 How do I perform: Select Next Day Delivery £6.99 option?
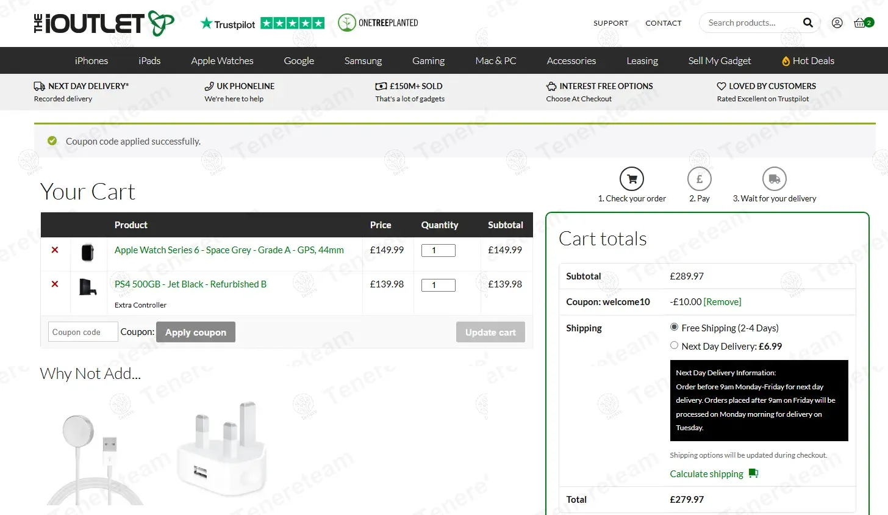674,345
